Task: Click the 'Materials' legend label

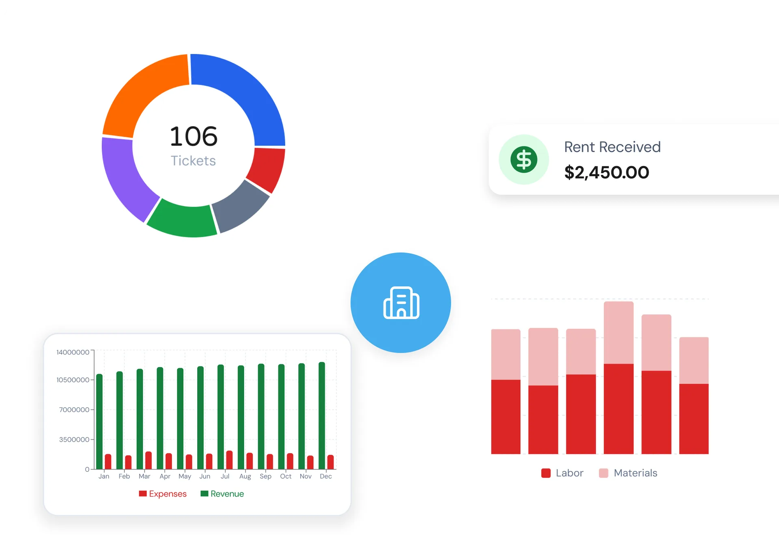Action: pos(635,473)
